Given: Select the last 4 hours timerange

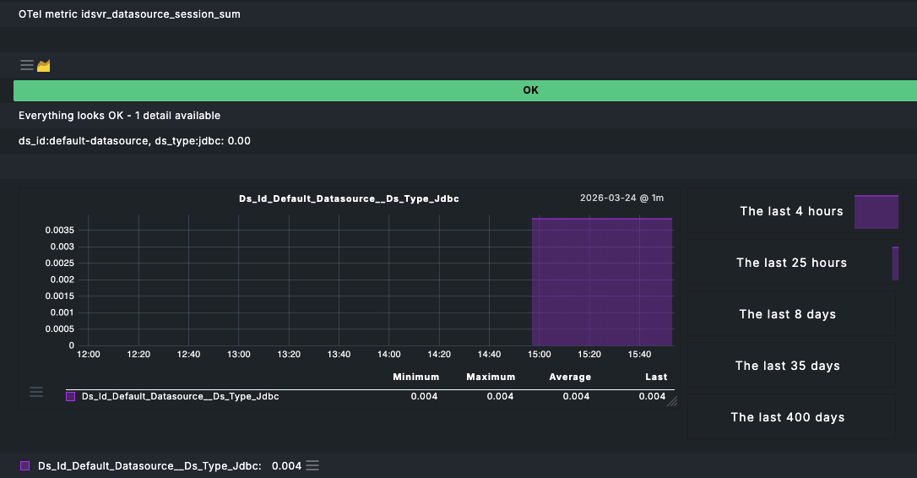Looking at the screenshot, I should [791, 211].
